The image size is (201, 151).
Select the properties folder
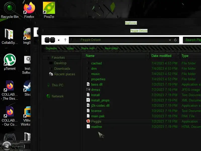(98, 79)
